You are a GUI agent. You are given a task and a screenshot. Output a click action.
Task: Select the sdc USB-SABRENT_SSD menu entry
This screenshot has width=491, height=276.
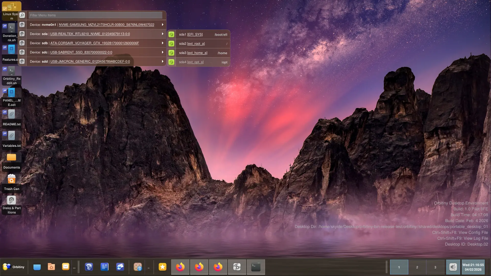[81, 52]
